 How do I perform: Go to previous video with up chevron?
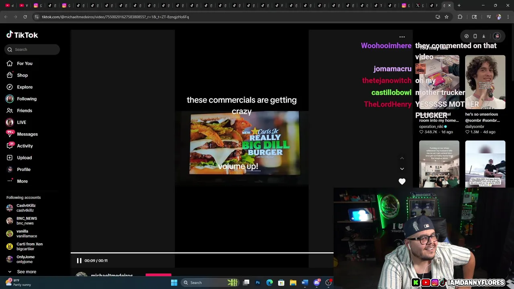pyautogui.click(x=402, y=158)
